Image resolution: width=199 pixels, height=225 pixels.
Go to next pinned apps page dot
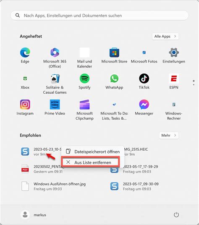[194, 85]
